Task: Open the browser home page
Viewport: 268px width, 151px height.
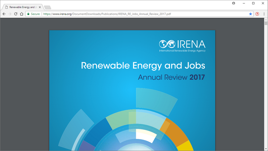Action: 22,14
